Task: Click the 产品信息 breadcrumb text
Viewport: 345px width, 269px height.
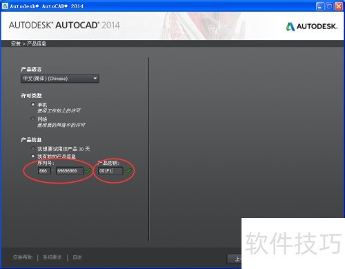Action: tap(37, 43)
